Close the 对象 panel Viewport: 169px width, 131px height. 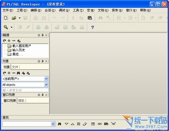pos(46,61)
